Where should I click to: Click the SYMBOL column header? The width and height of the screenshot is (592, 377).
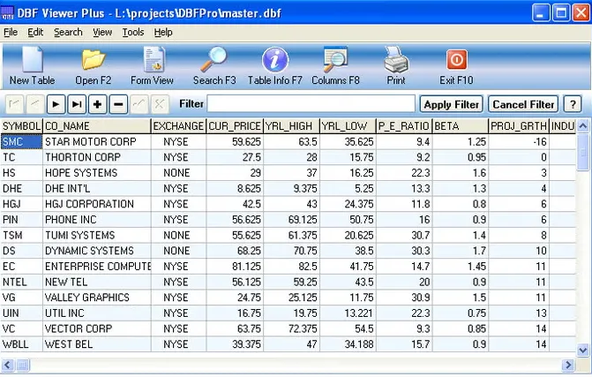tap(21, 125)
